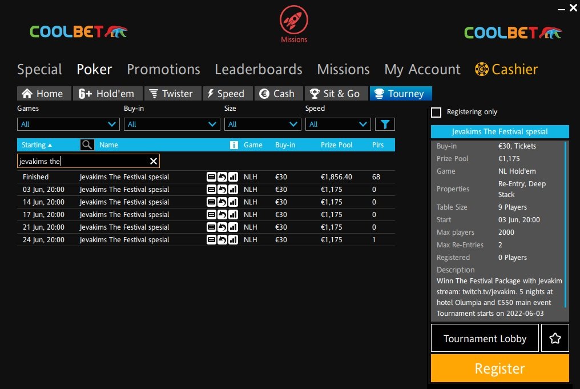The image size is (580, 389).
Task: Switch to the Speed tab
Action: pos(228,94)
